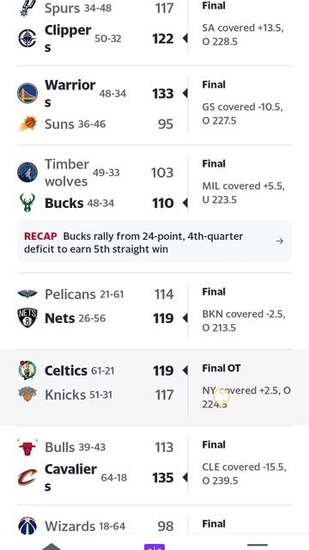Tap the arrow on the recap card
Image resolution: width=309 pixels, height=550 pixels.
pos(280,241)
